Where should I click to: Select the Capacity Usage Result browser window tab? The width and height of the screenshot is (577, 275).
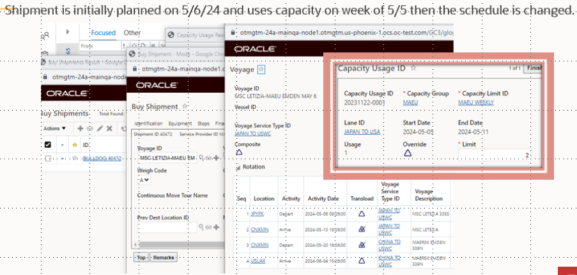[196, 35]
